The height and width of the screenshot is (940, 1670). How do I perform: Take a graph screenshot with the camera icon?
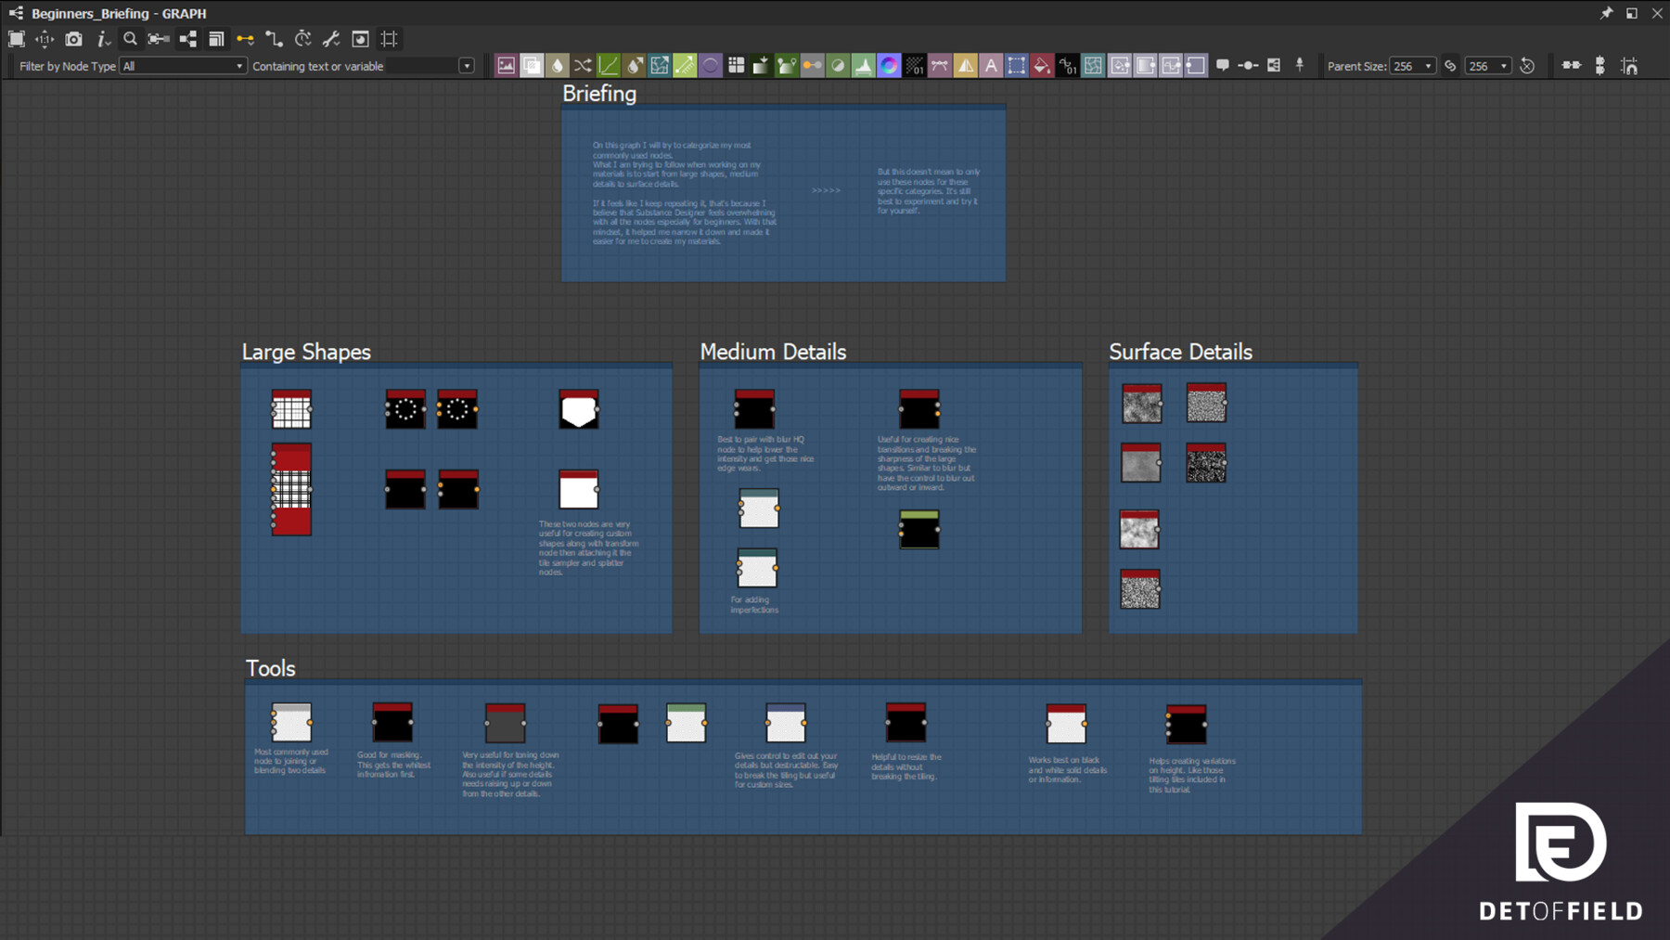(74, 39)
